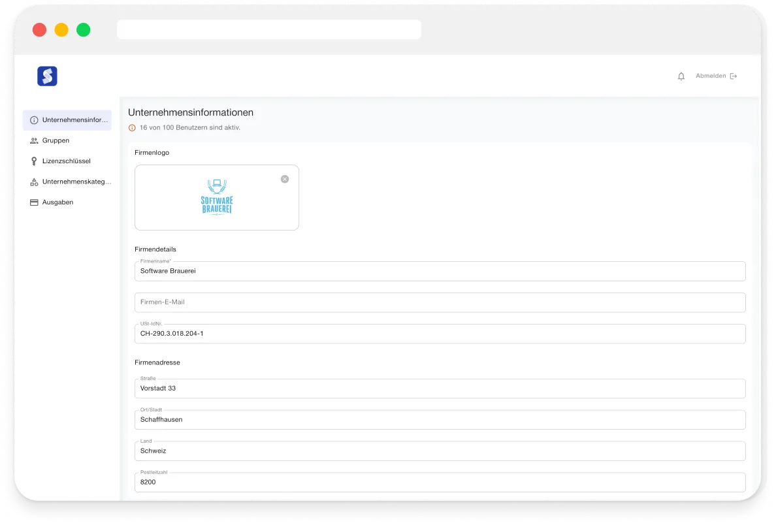Click the info icon next to active users count
776x525 pixels.
pyautogui.click(x=132, y=127)
